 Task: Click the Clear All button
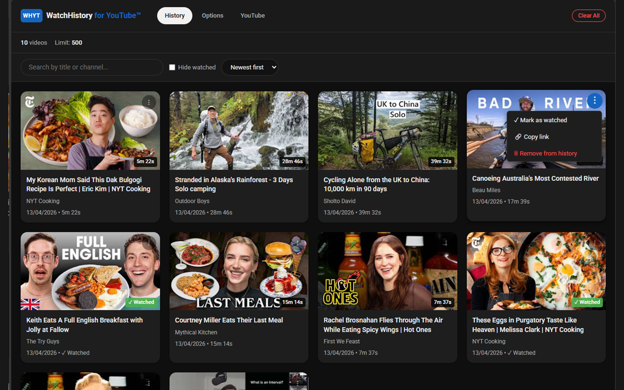click(x=588, y=16)
